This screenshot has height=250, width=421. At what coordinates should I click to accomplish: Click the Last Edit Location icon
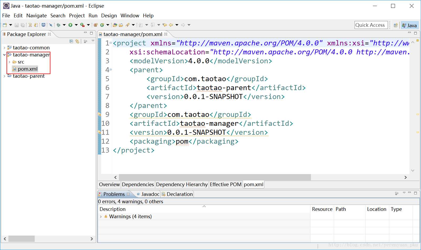(x=165, y=25)
